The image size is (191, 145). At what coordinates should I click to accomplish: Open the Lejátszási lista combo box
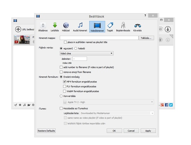click(117, 113)
